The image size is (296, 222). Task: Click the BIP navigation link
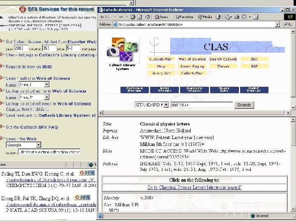click(254, 66)
